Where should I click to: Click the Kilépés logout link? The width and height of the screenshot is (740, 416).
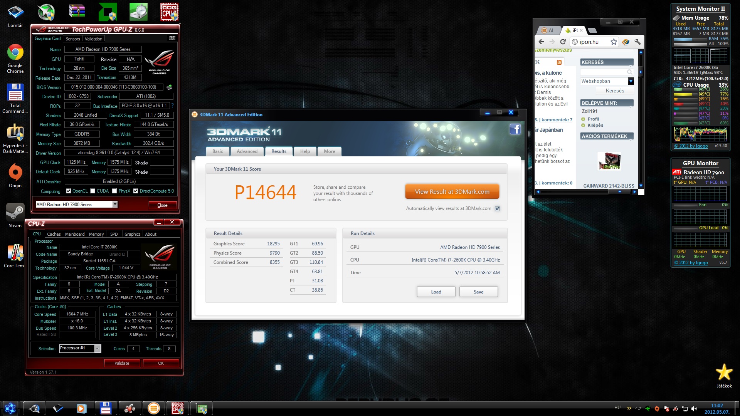coord(595,125)
